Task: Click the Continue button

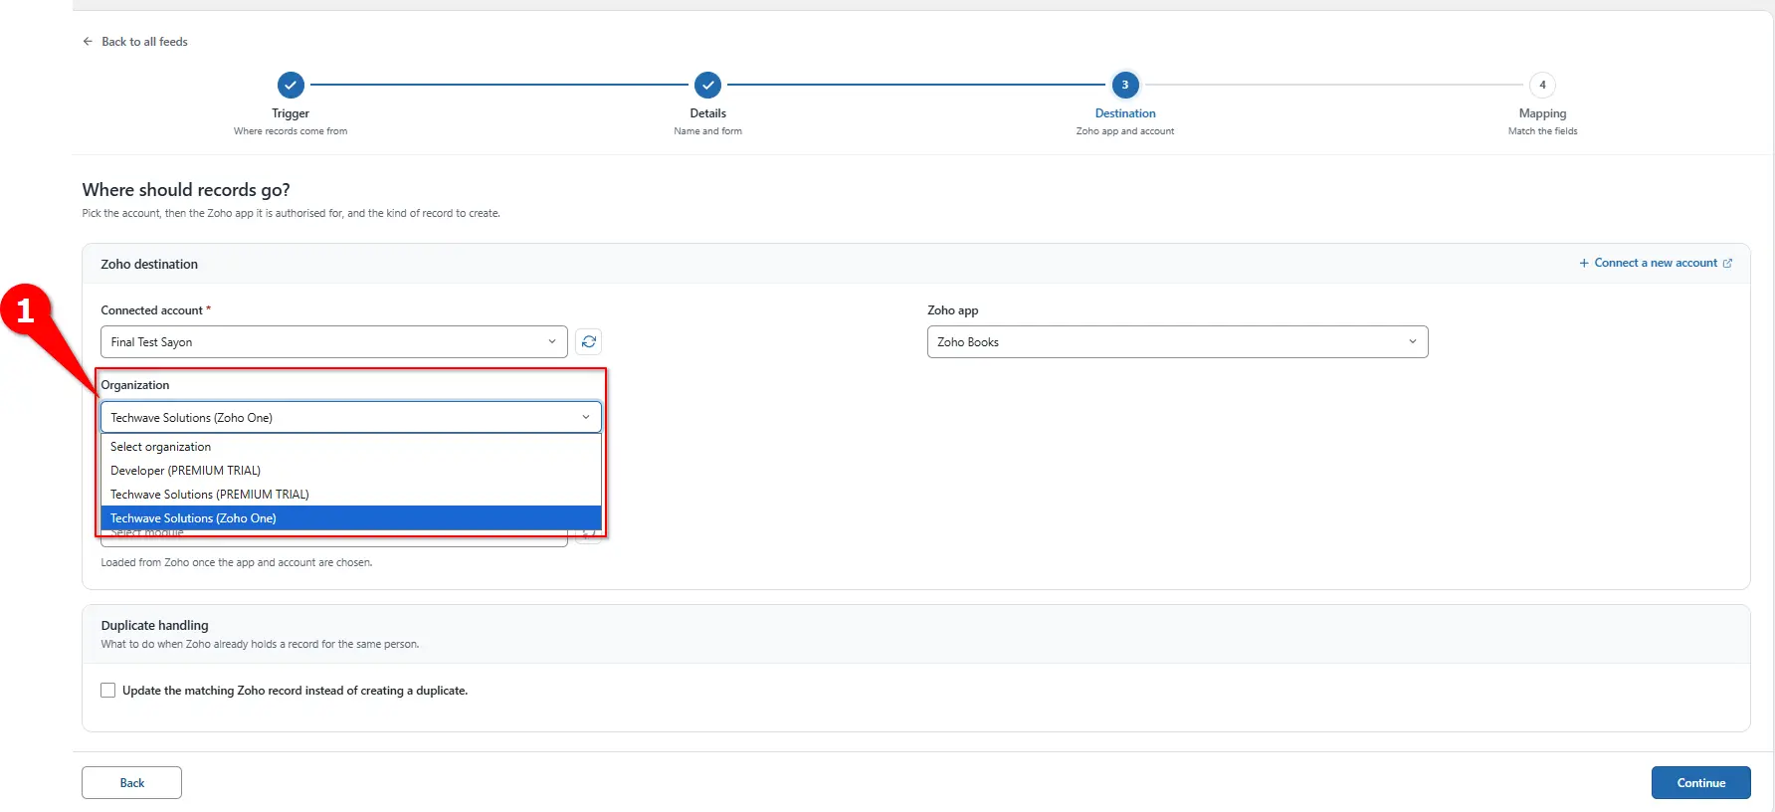Action: coord(1700,782)
